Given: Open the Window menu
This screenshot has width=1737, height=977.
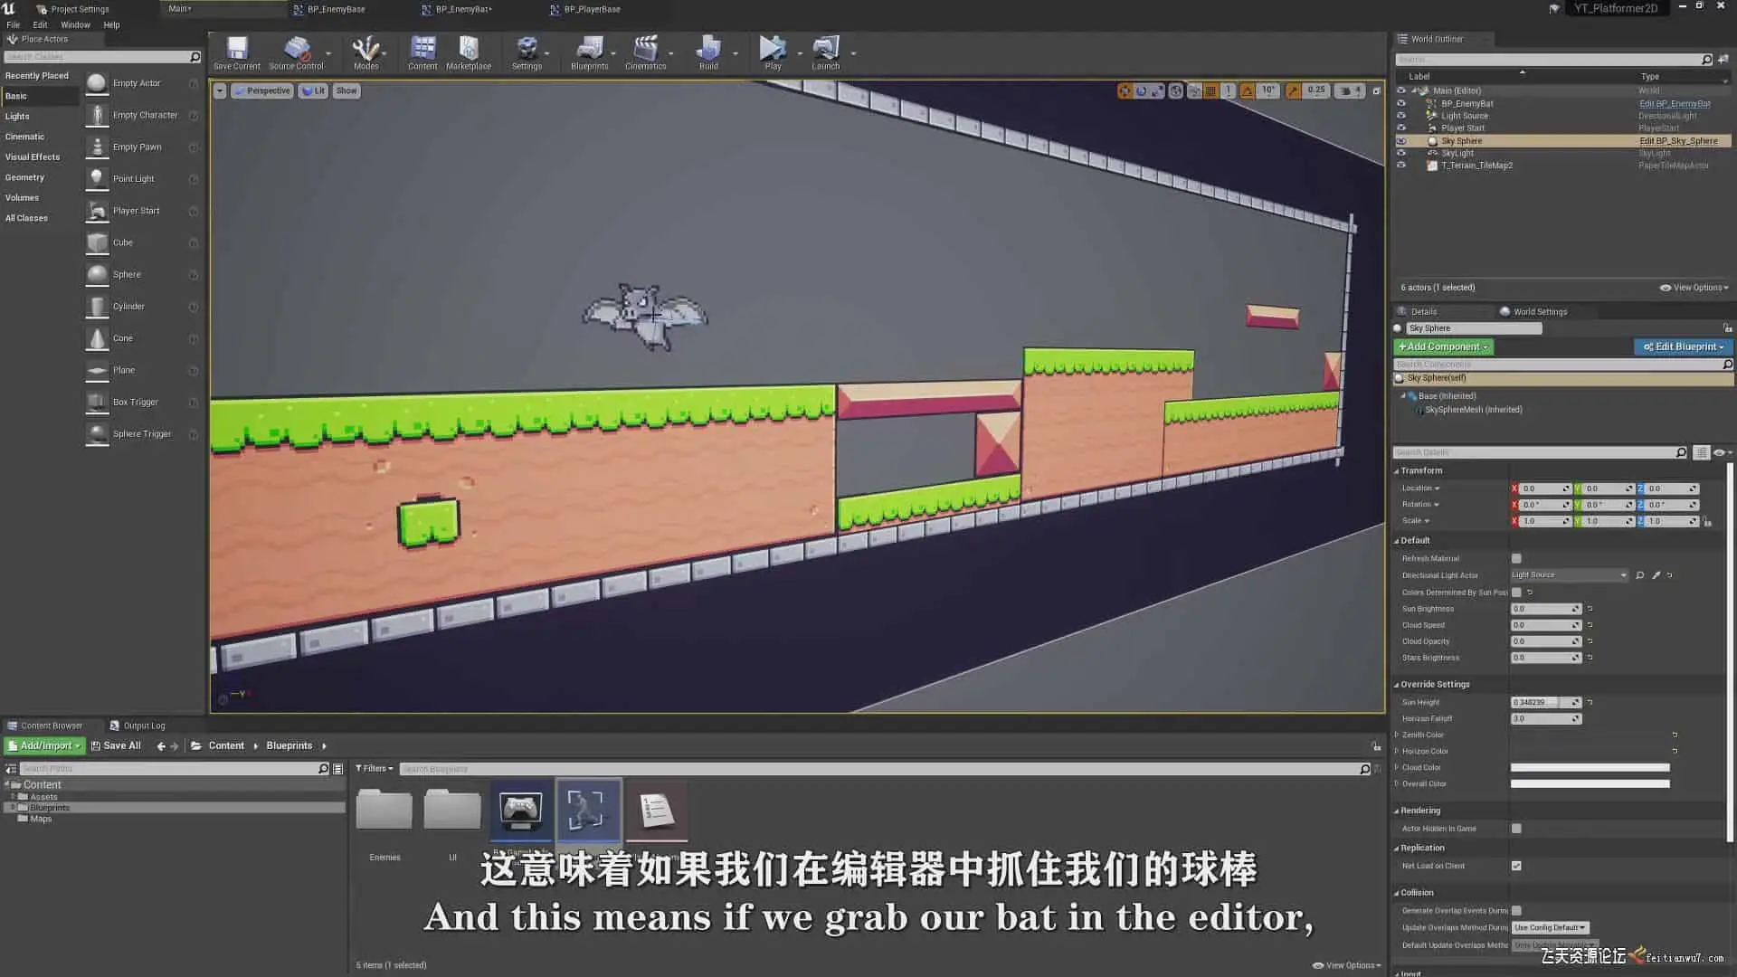Looking at the screenshot, I should (x=75, y=25).
